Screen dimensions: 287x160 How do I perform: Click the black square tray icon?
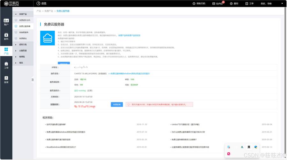click(249, 147)
